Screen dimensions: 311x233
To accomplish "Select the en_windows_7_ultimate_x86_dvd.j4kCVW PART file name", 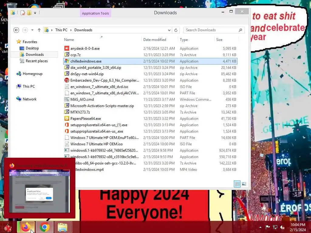I will tap(105, 93).
